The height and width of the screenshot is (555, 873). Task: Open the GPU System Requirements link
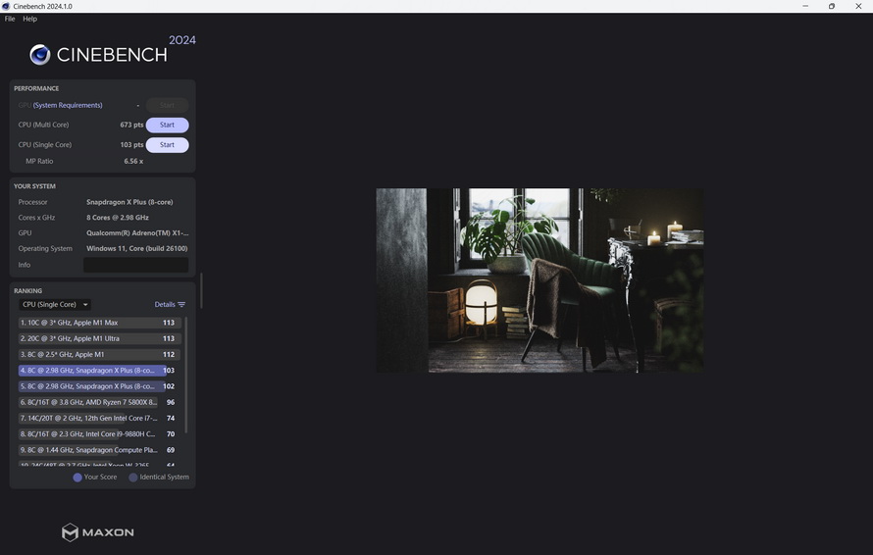point(68,105)
